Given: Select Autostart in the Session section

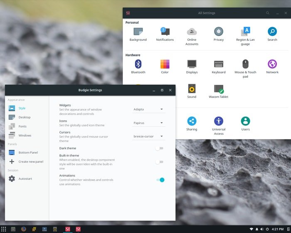Looking at the screenshot, I should [25, 179].
